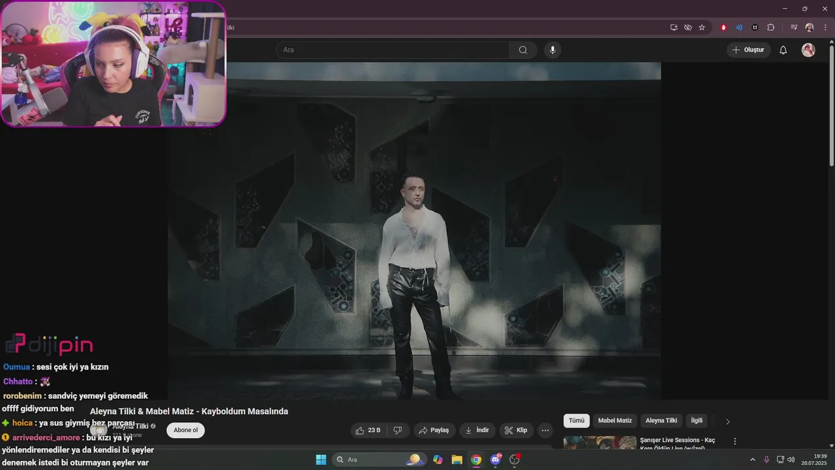Bookmark this page with the star icon
This screenshot has width=835, height=470.
[702, 27]
